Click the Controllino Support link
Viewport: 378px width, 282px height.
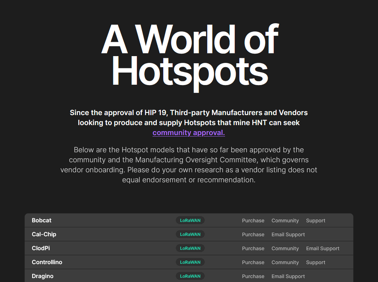click(x=315, y=262)
